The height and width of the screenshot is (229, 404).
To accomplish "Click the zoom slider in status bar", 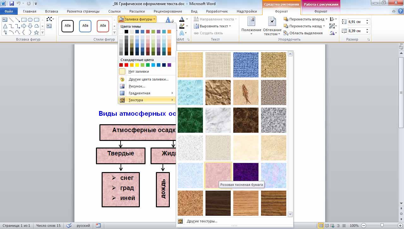I will point(382,226).
